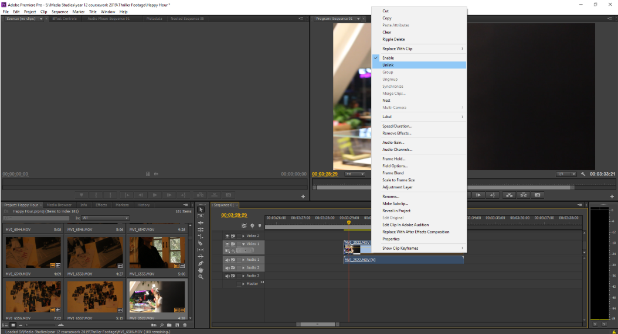Toggle Video 2 track eye visibility
The height and width of the screenshot is (334, 618).
[x=227, y=236]
